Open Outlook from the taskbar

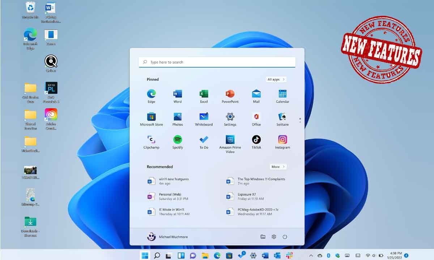[x=277, y=255]
